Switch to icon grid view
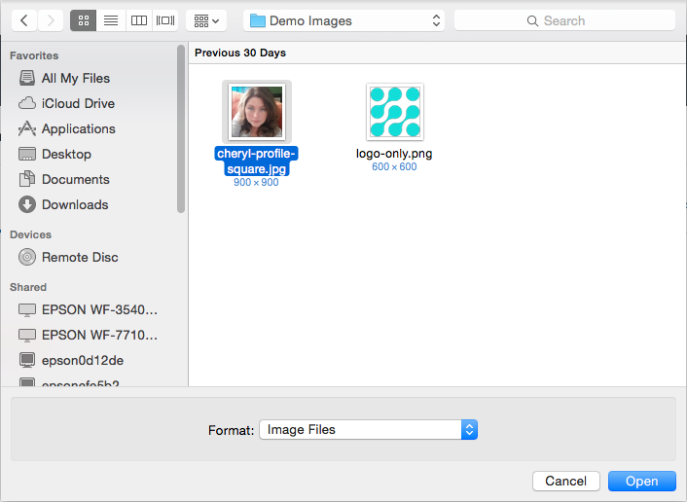Image resolution: width=687 pixels, height=502 pixels. (x=84, y=20)
